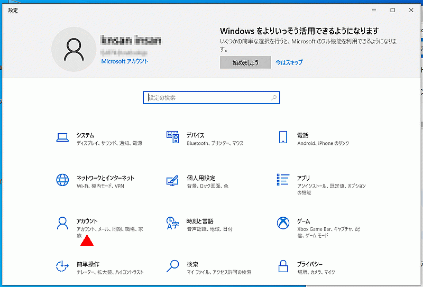Click description アンインストール、既定値、オプションの機能

[x=332, y=189]
